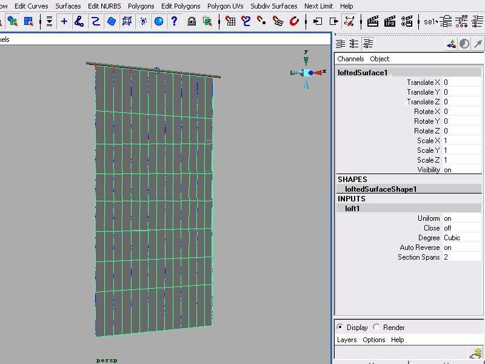This screenshot has width=485, height=364.
Task: Open the render globals settings icon
Action: [x=406, y=21]
